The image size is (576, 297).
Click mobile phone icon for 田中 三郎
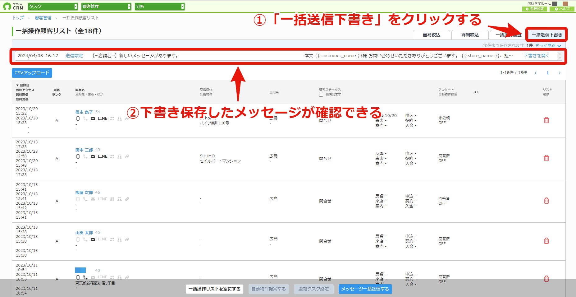click(78, 156)
